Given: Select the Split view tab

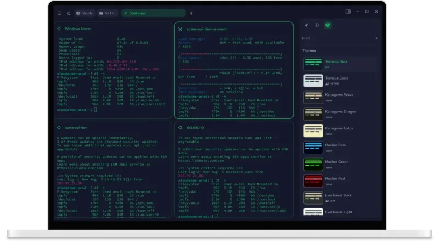Looking at the screenshot, I should click(154, 13).
